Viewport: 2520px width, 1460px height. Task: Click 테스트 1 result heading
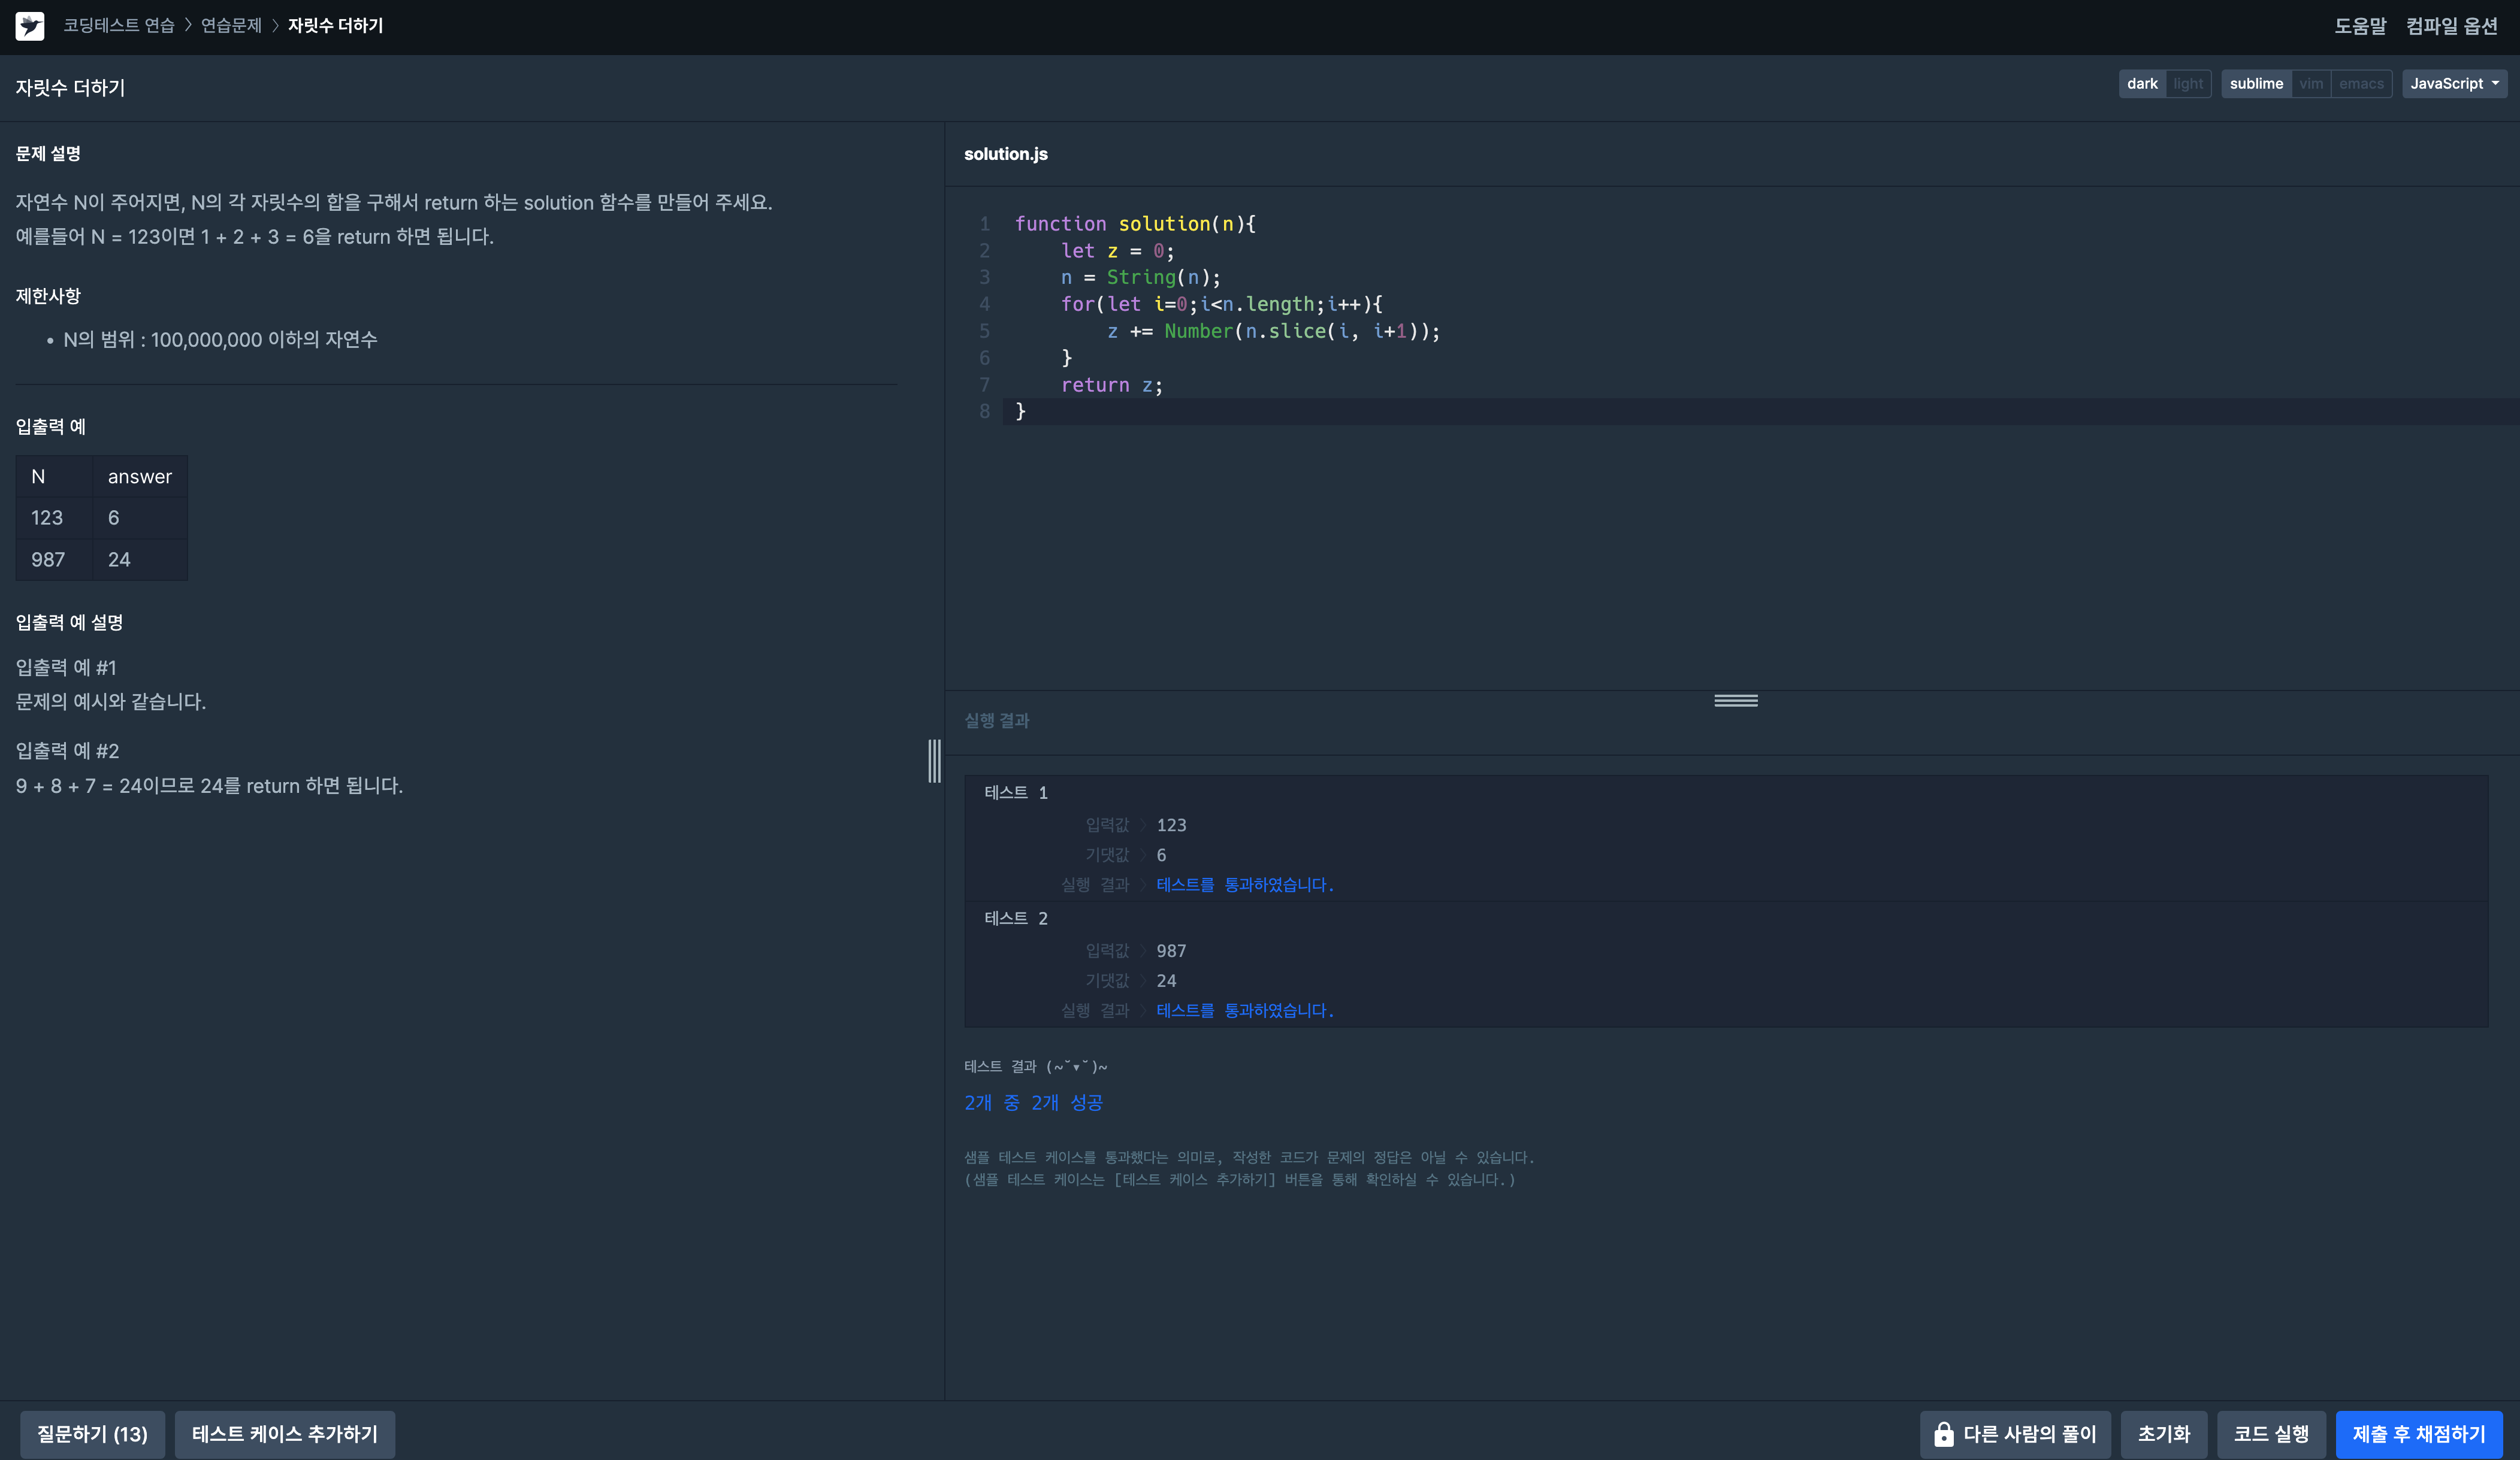pyautogui.click(x=1016, y=792)
